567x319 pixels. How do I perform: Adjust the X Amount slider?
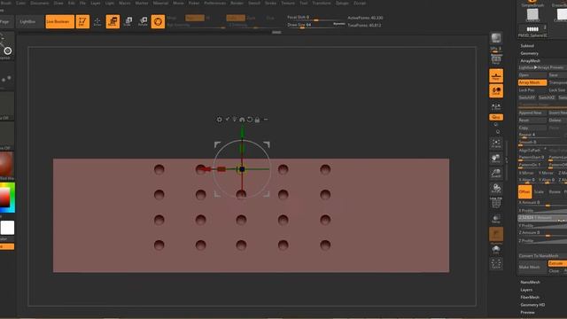542,203
